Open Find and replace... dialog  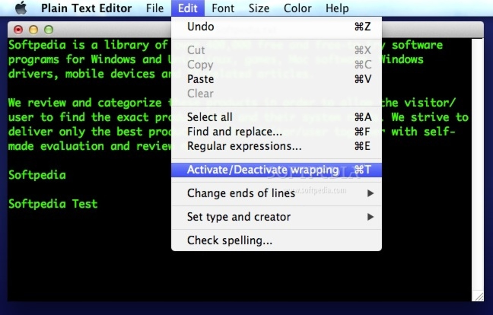276,132
